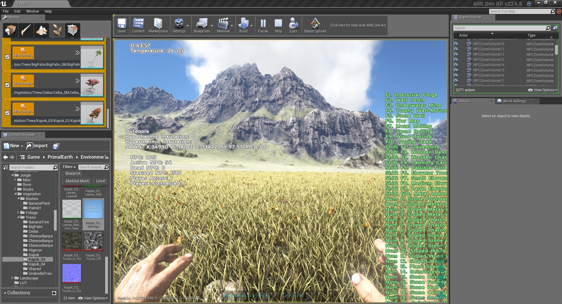
Task: Open the Content toolbar button
Action: click(x=138, y=25)
